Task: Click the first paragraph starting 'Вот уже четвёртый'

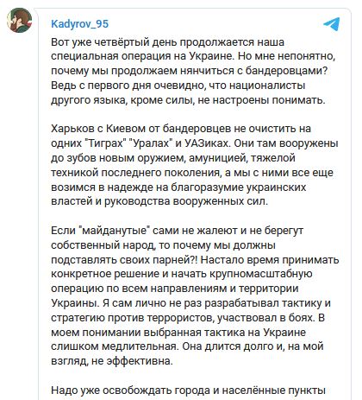Action: click(193, 71)
